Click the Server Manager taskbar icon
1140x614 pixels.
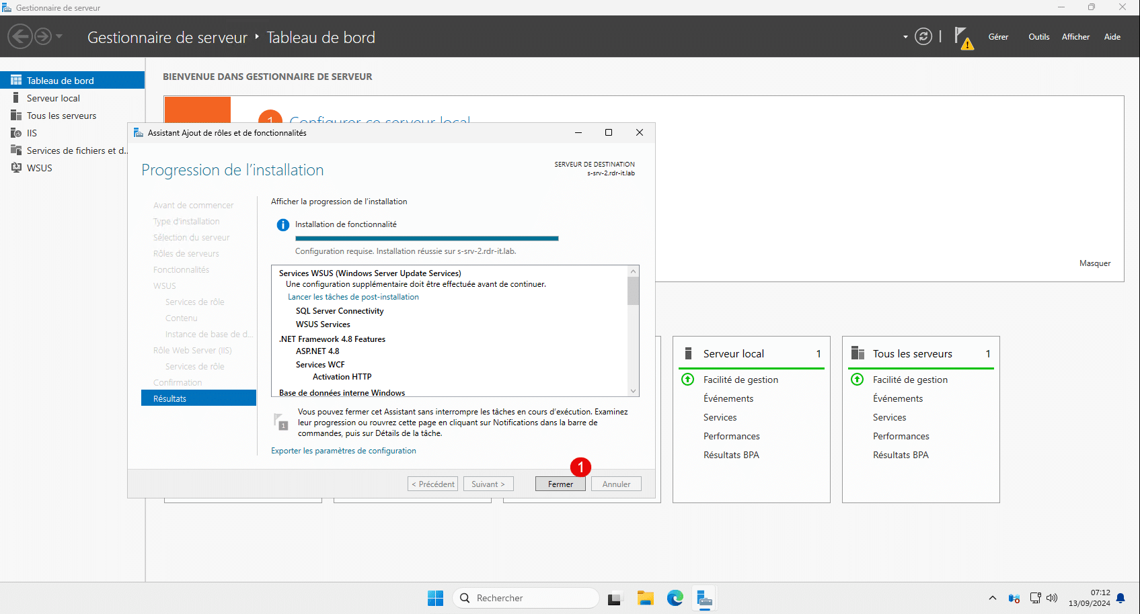(x=704, y=598)
